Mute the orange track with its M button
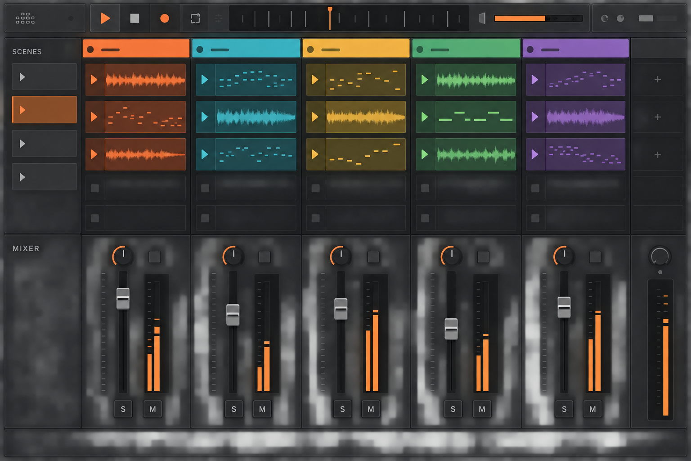The height and width of the screenshot is (461, 691). point(153,409)
